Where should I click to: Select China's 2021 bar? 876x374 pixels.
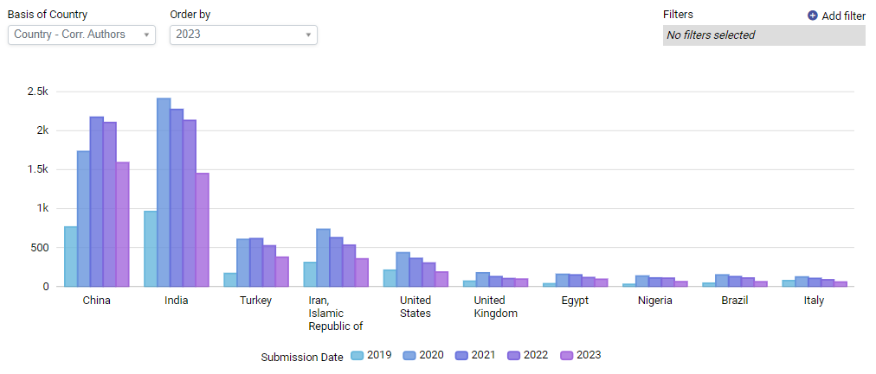pyautogui.click(x=96, y=201)
